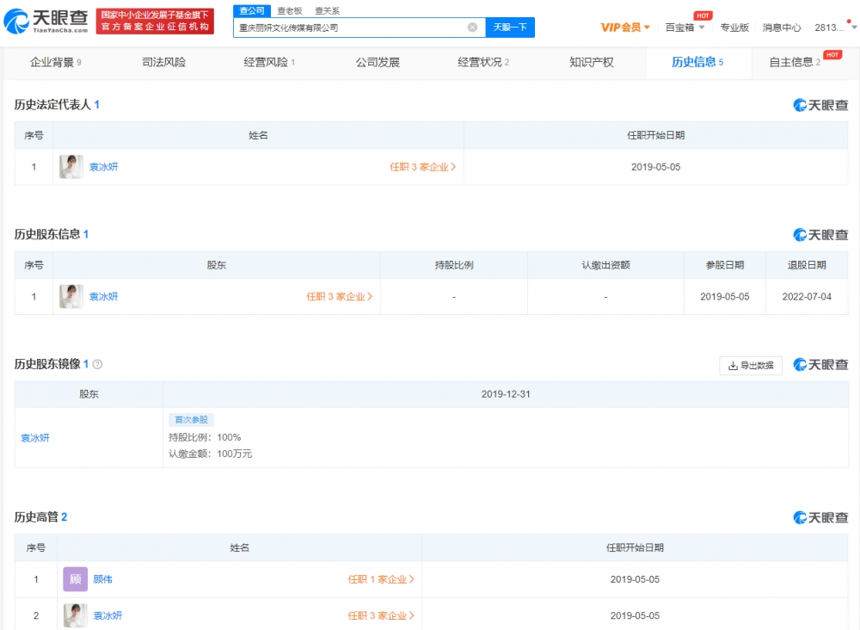The height and width of the screenshot is (630, 860).
Task: Open the VIP会员 dropdown menu
Action: tap(625, 28)
